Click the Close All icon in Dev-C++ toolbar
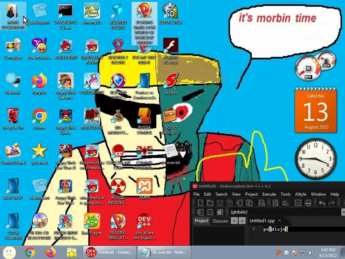This screenshot has width=345, height=259. [x=249, y=203]
